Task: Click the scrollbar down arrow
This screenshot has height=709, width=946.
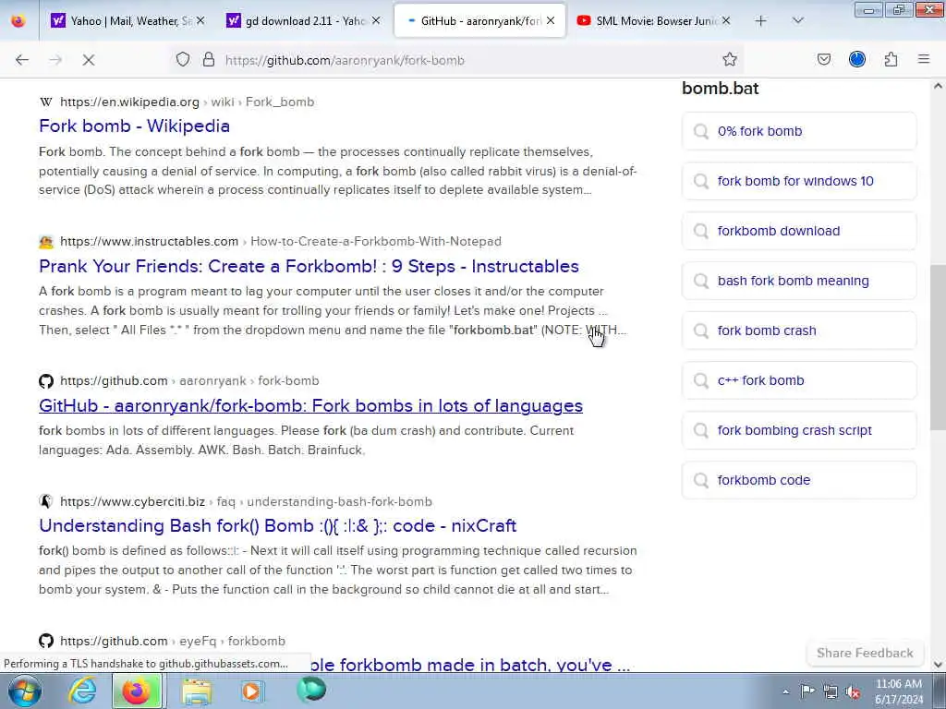Action: coord(939,665)
